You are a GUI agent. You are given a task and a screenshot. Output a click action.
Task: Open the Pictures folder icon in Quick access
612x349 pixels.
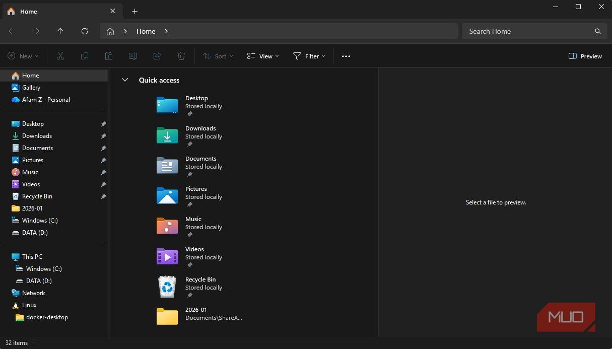coord(167,196)
